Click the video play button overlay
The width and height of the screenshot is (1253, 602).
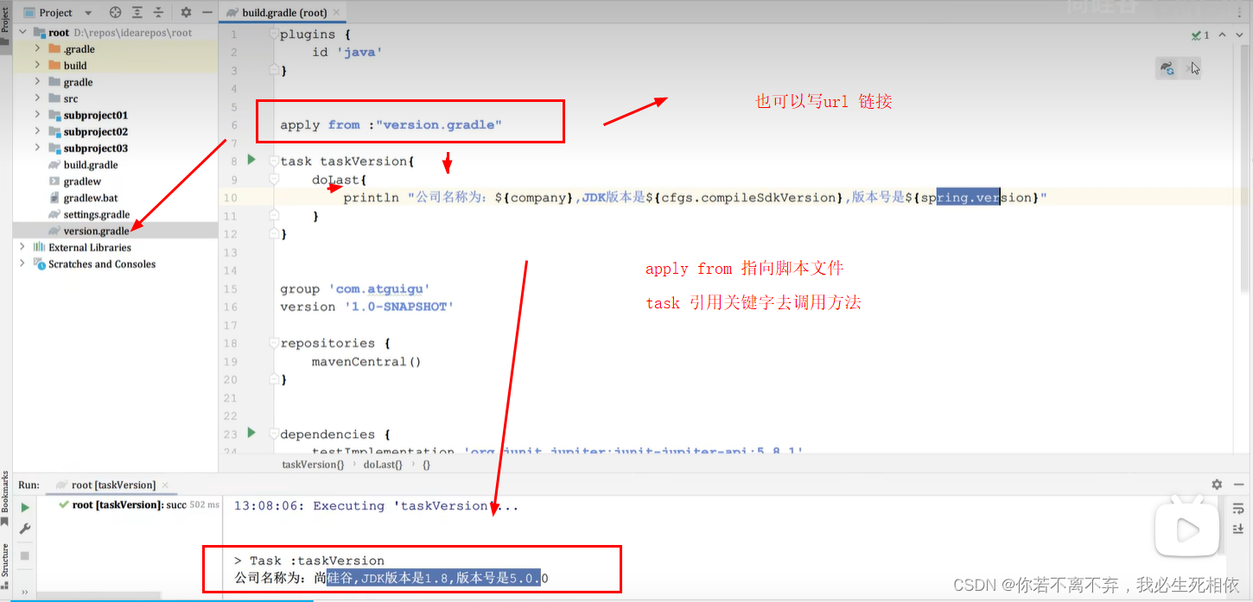click(x=1188, y=529)
